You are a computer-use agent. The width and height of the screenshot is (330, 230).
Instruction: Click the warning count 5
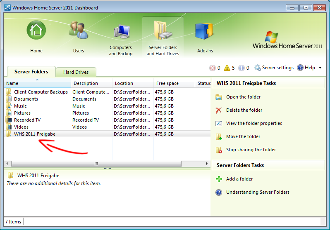click(233, 68)
